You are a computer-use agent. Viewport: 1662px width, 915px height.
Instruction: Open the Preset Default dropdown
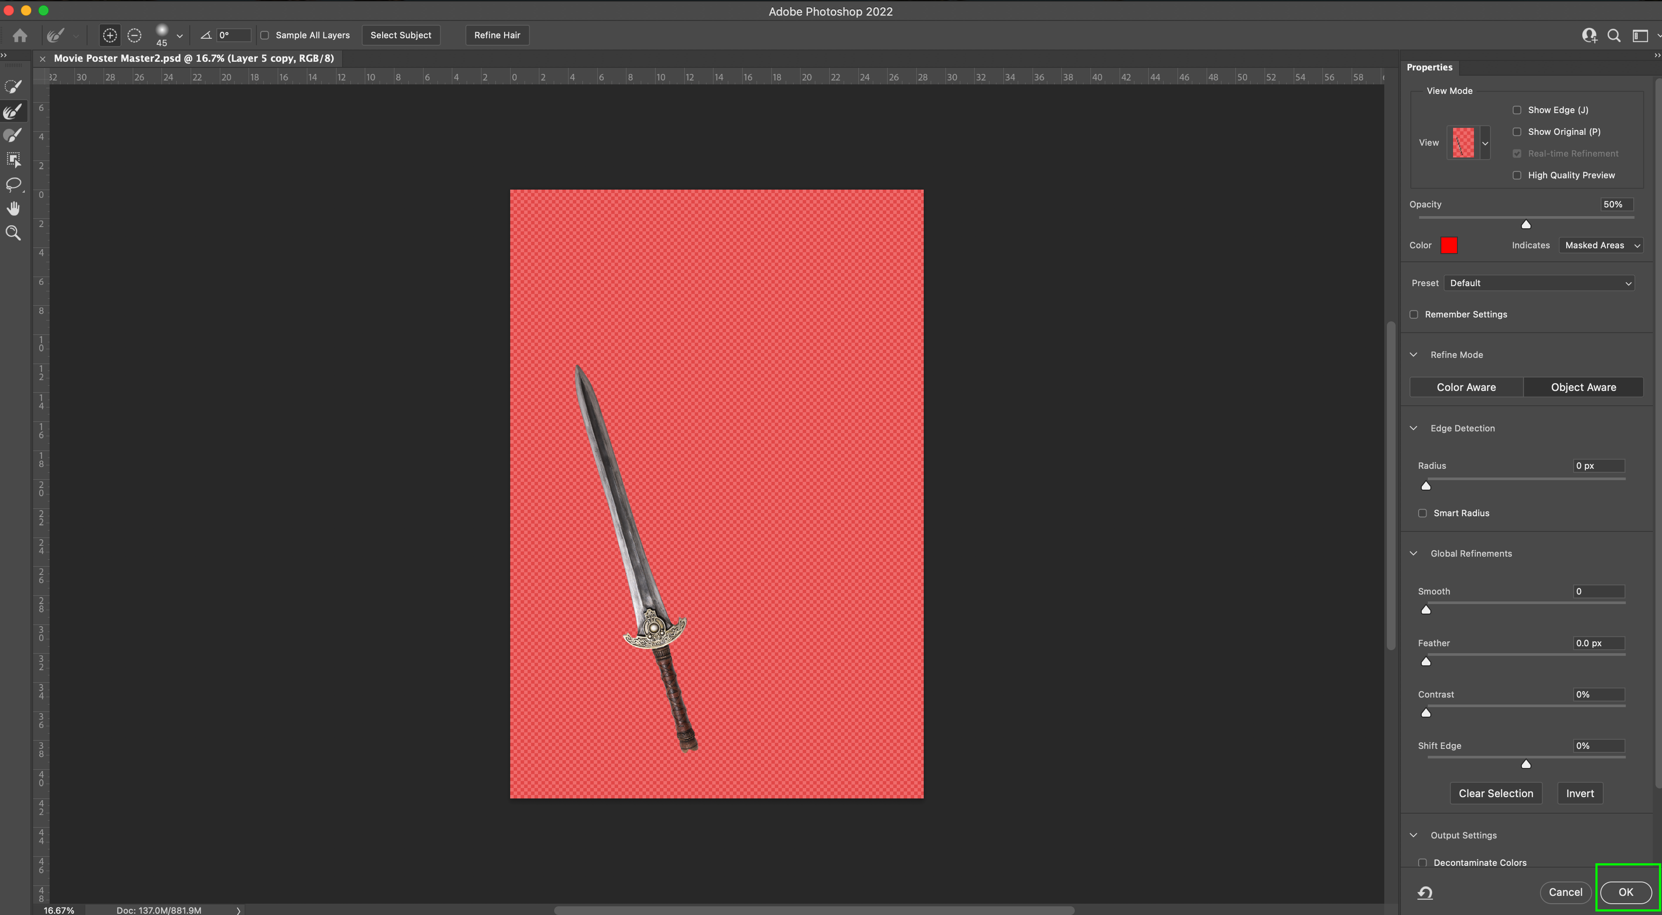pyautogui.click(x=1539, y=283)
